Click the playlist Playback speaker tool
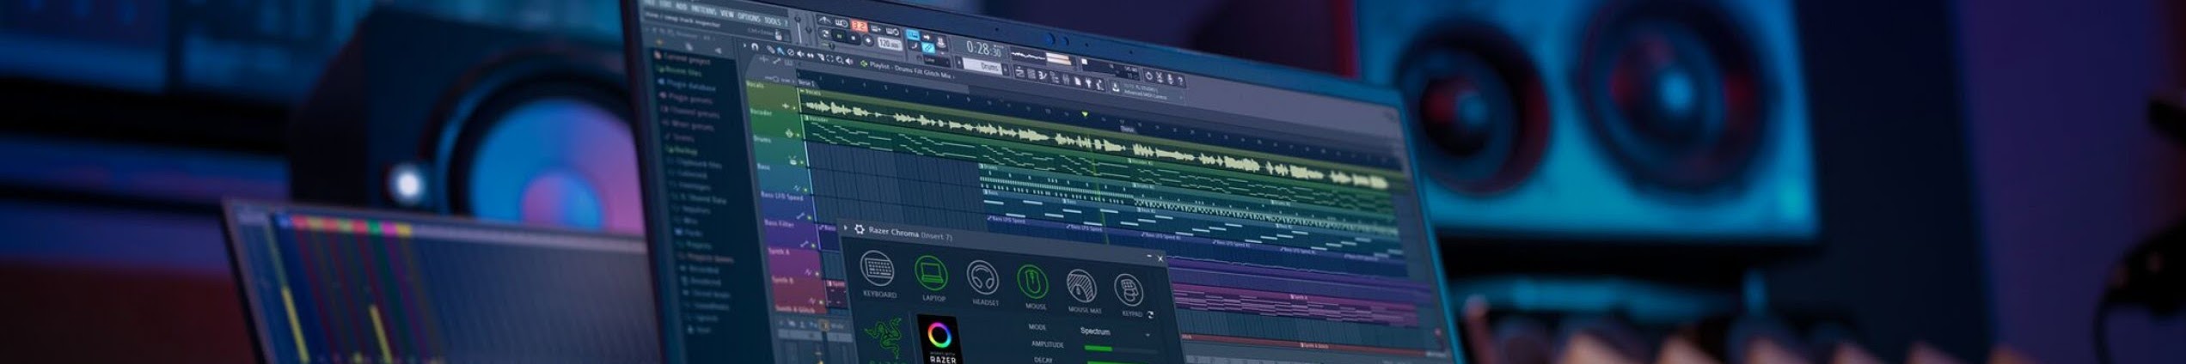Screen dimensions: 2186x364 pos(849,62)
